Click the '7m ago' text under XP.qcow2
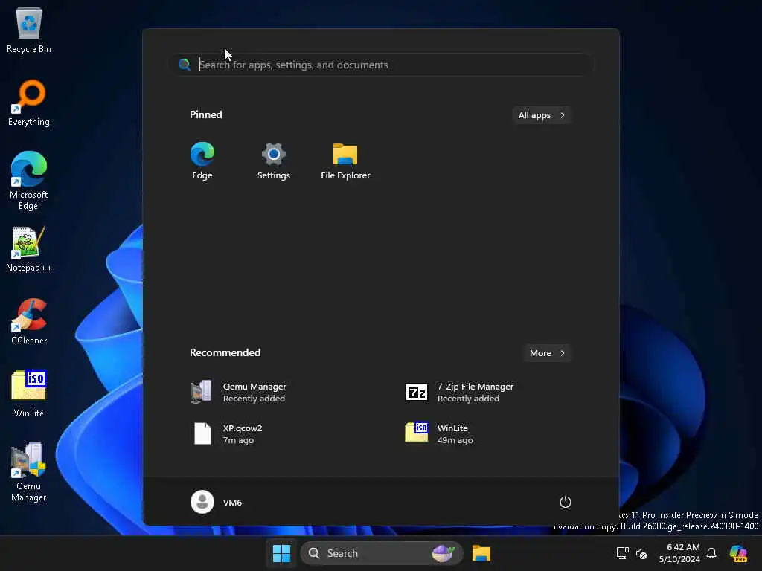762x571 pixels. 238,440
